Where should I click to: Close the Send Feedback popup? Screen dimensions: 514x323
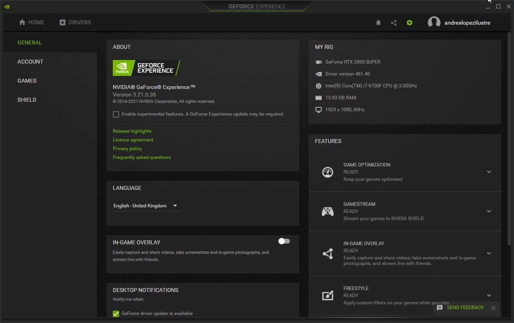(493, 308)
